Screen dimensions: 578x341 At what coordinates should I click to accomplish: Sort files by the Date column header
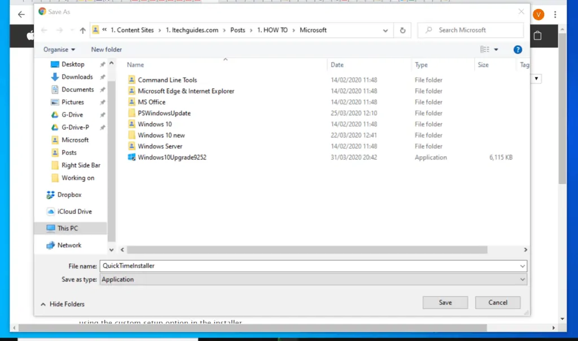(x=338, y=65)
